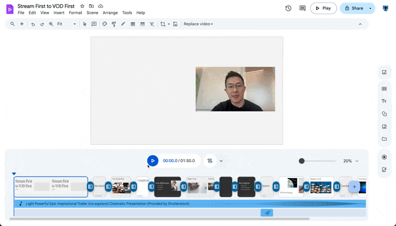This screenshot has width=396, height=226.
Task: Move the file using the folder icon
Action: [92, 6]
